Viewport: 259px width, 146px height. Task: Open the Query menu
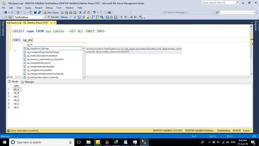tap(28, 8)
